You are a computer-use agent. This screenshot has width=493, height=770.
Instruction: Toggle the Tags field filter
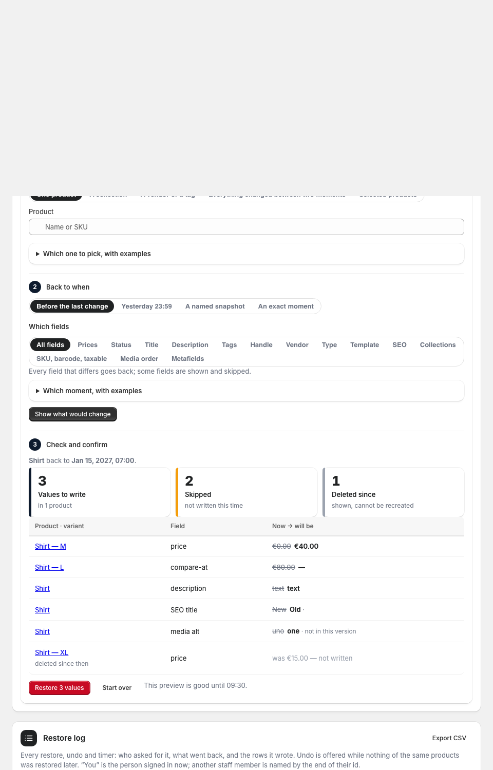(230, 345)
